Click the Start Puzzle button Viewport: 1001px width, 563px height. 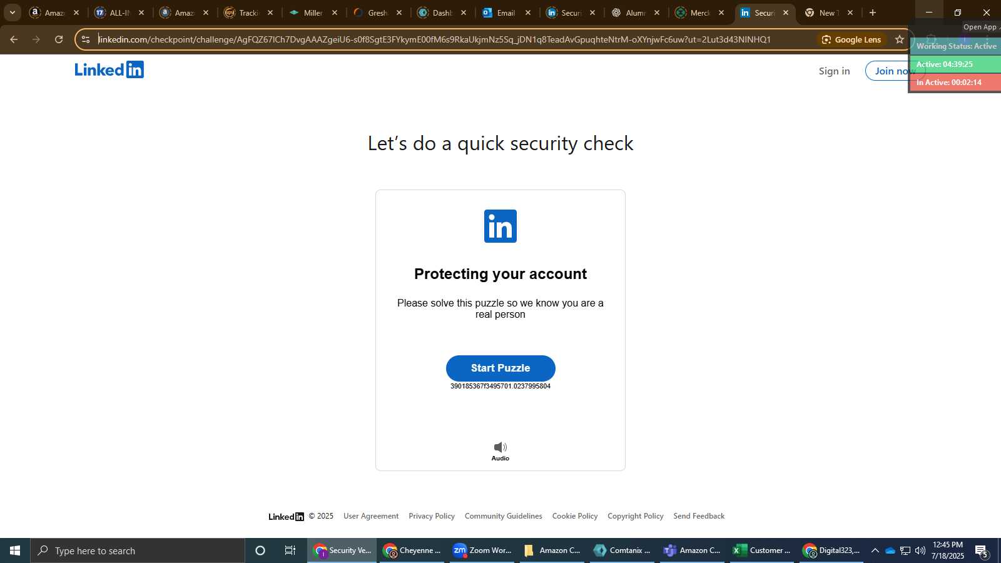point(500,368)
